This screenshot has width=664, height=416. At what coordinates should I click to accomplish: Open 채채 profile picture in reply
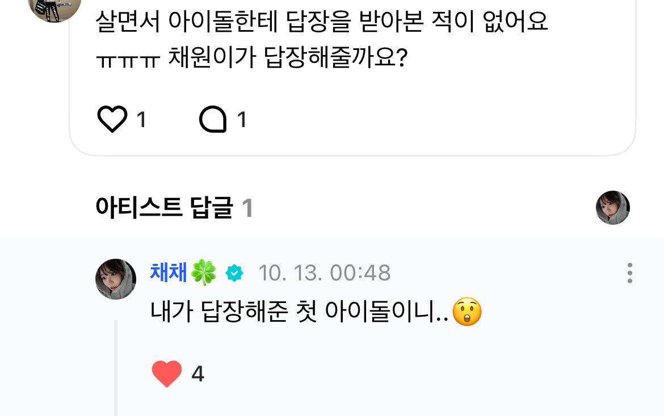coord(116,279)
